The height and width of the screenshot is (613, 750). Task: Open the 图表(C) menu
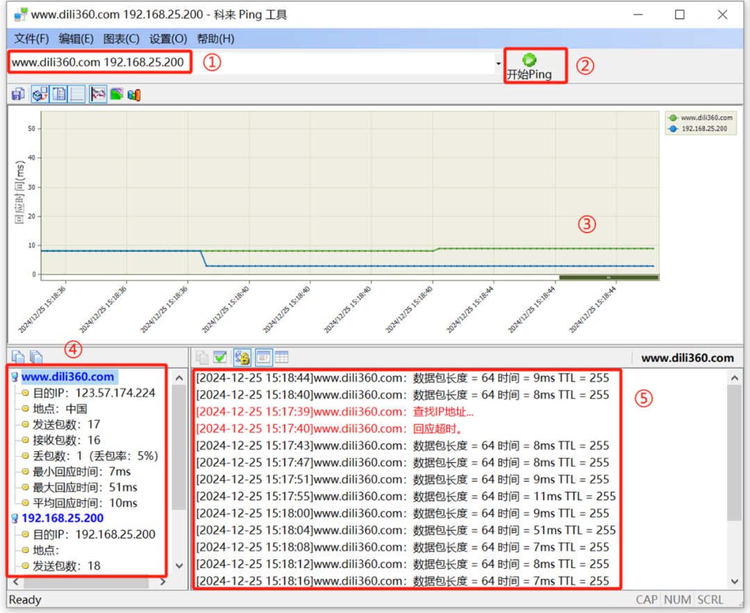[x=121, y=39]
